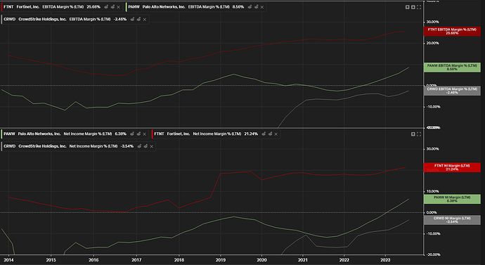Select the gray CRWD NI Margin -3.54% axis label
This screenshot has width=485, height=265.
[452, 220]
